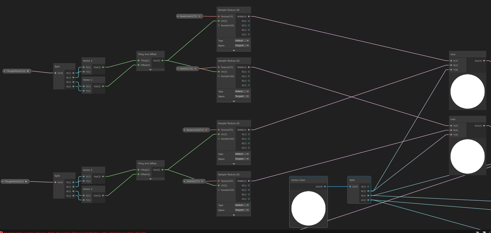
Task: Click A(1) output on Split node after Vertex Color
Action: tap(368, 200)
